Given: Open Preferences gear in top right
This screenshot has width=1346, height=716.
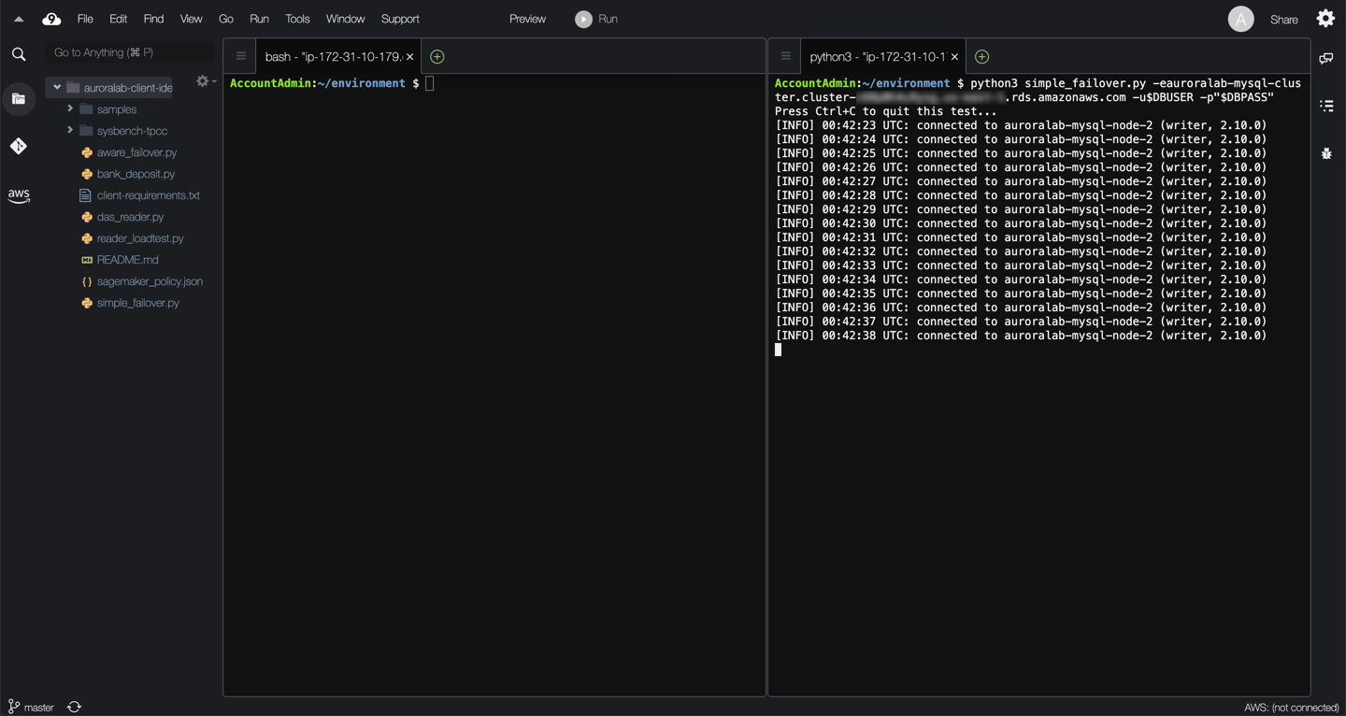Looking at the screenshot, I should 1325,19.
